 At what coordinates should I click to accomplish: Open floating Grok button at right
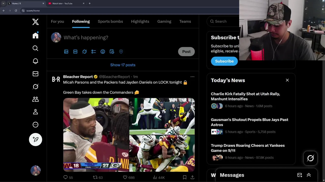point(310,158)
